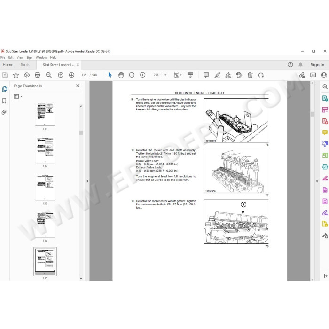329x329 pixels.
Task: Go to next page arrow
Action: 71,75
